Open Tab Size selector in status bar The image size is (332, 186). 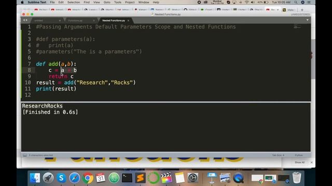pyautogui.click(x=278, y=155)
